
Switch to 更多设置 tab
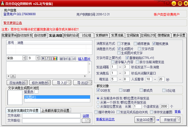click(179, 35)
